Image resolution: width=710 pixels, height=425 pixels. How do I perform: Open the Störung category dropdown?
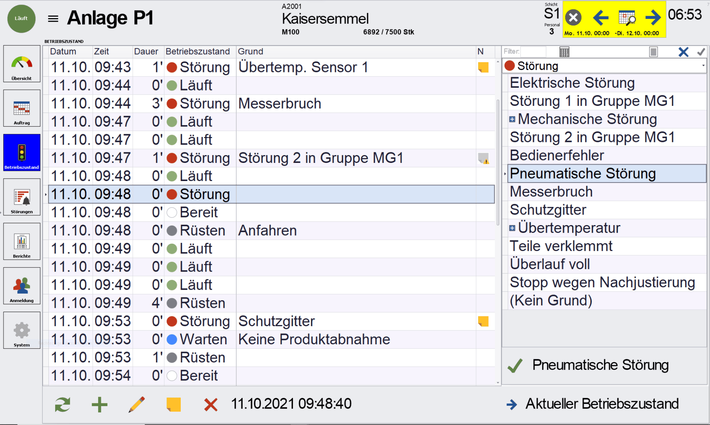coord(704,66)
